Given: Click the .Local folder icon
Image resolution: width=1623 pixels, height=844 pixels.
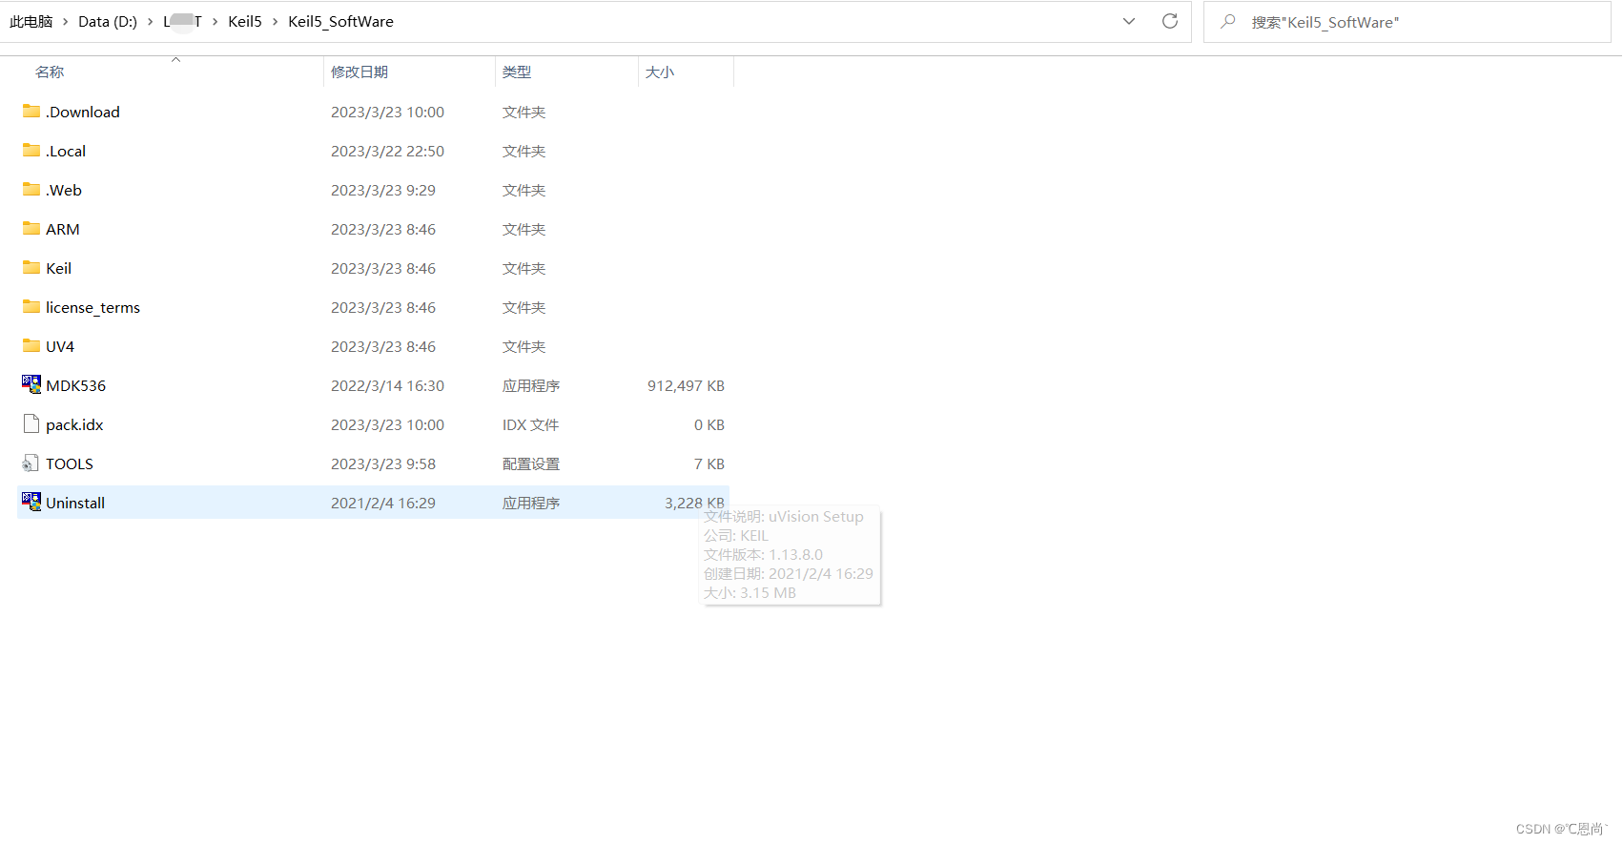Looking at the screenshot, I should (x=31, y=151).
